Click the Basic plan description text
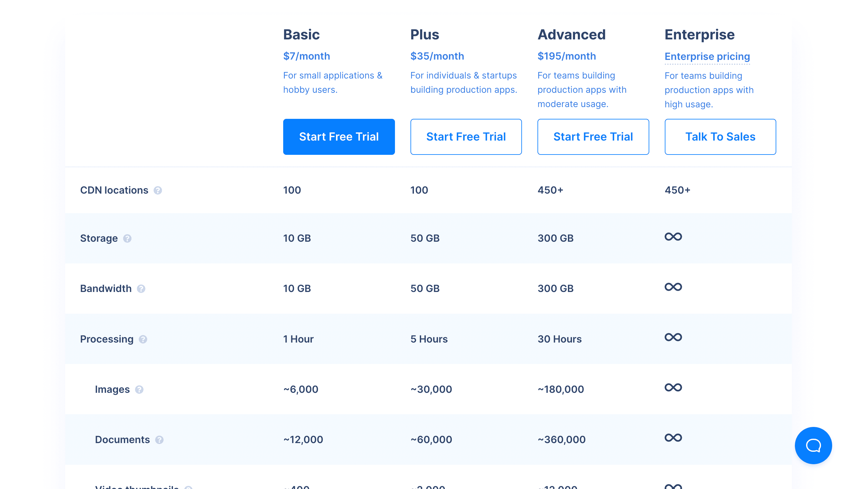Screen dimensions: 857x489 tap(333, 83)
